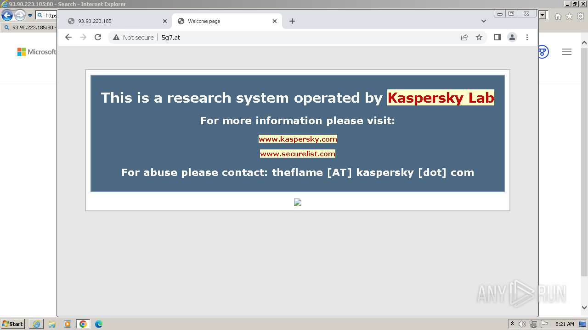Open Internet Explorer address dropdown arrow

pyautogui.click(x=543, y=15)
